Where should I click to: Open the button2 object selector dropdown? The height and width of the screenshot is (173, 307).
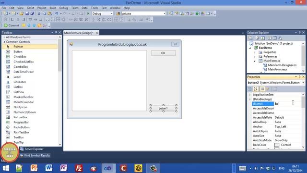[x=303, y=83]
